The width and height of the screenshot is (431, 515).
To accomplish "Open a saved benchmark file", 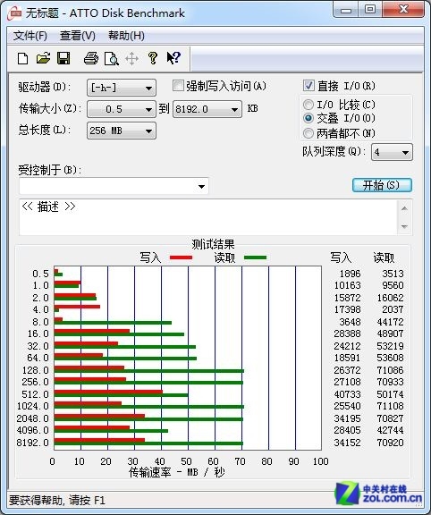I will pyautogui.click(x=43, y=58).
